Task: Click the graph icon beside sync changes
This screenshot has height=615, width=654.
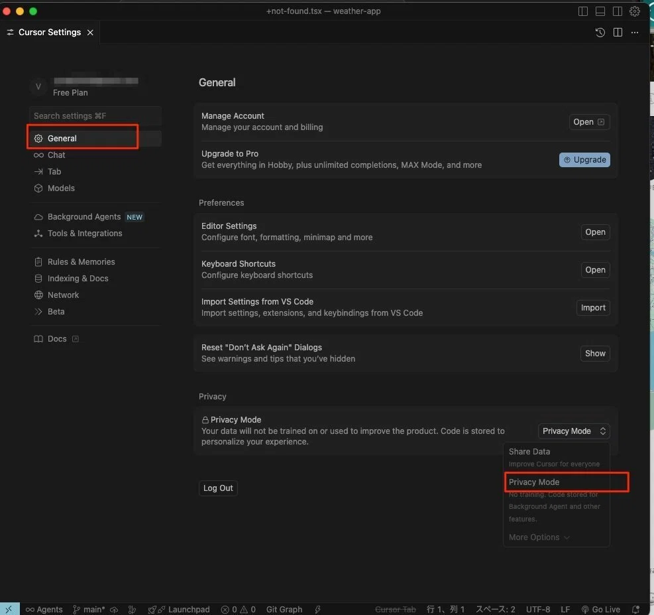Action: (x=132, y=609)
